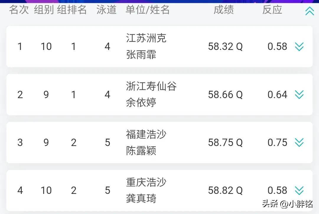This screenshot has height=214, width=319.
Task: Click team name 浙江寿仙谷
Action: click(151, 86)
